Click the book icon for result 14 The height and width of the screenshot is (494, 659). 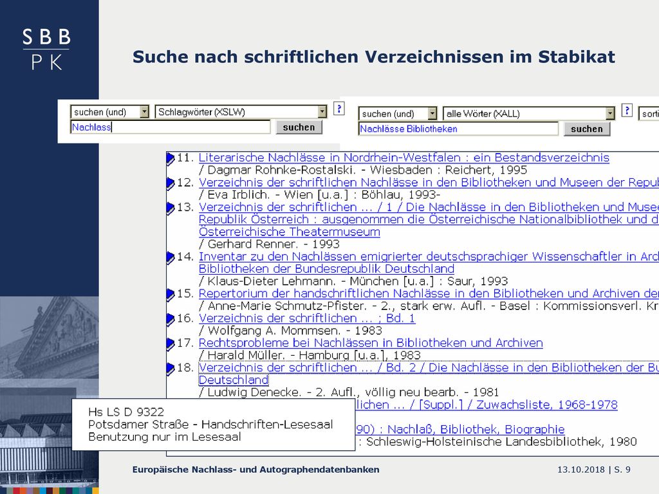pos(170,257)
